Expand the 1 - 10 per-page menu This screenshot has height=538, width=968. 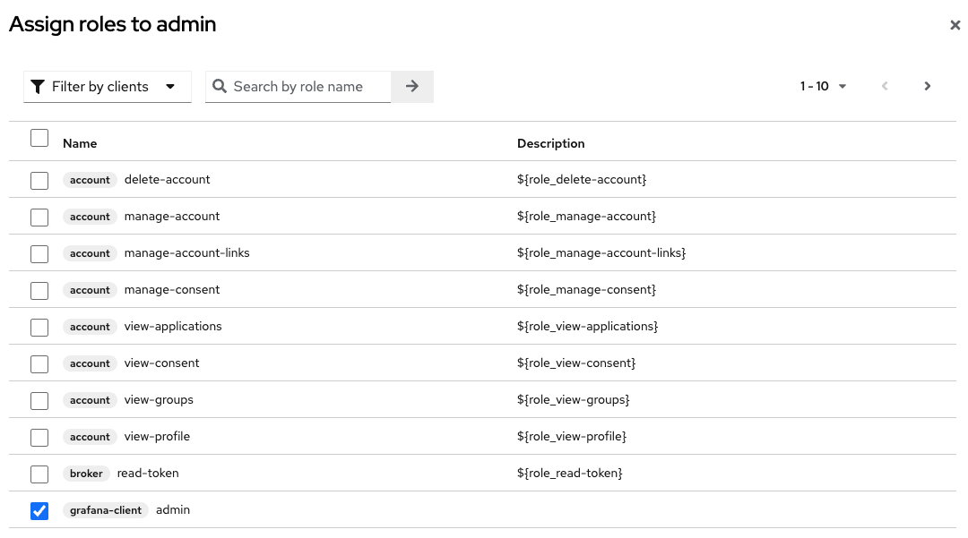[x=823, y=86]
